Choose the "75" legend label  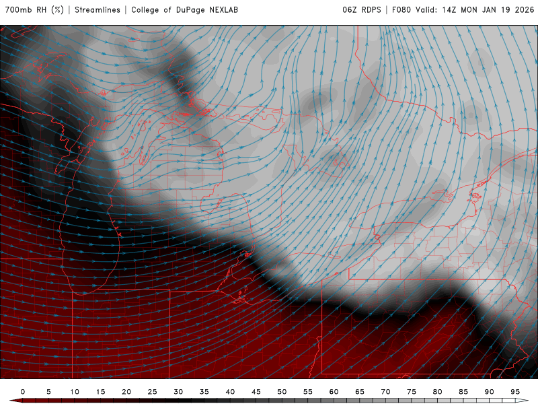click(412, 392)
